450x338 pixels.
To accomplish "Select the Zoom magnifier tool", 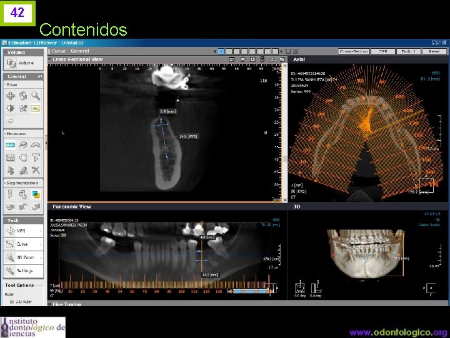I will [36, 95].
